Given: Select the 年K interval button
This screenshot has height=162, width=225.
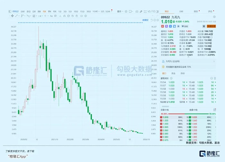Looking at the screenshot, I should point(55,12).
